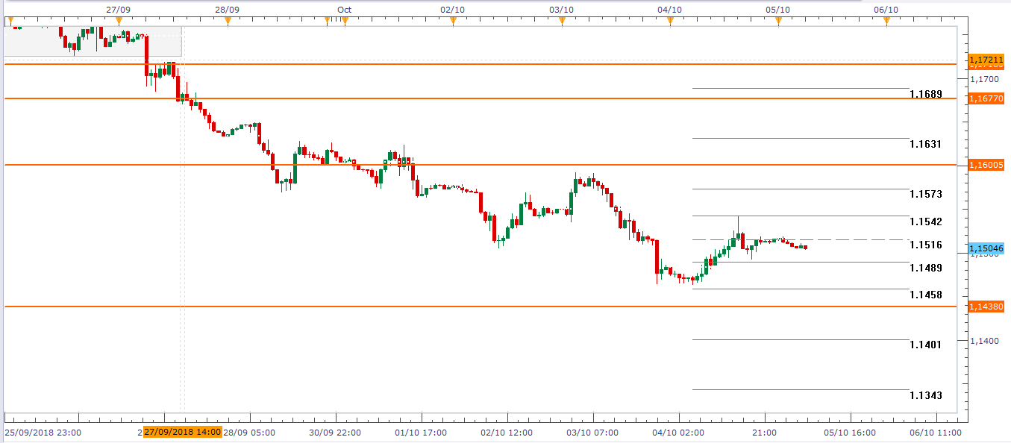This screenshot has height=443, width=1011.
Task: Click the 1.1458 pivot level label
Action: point(925,295)
